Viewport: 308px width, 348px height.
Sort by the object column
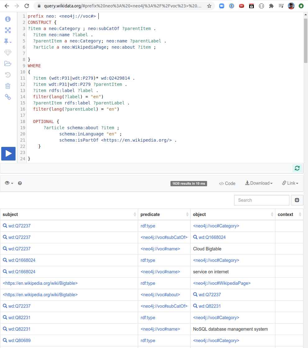coord(233,214)
